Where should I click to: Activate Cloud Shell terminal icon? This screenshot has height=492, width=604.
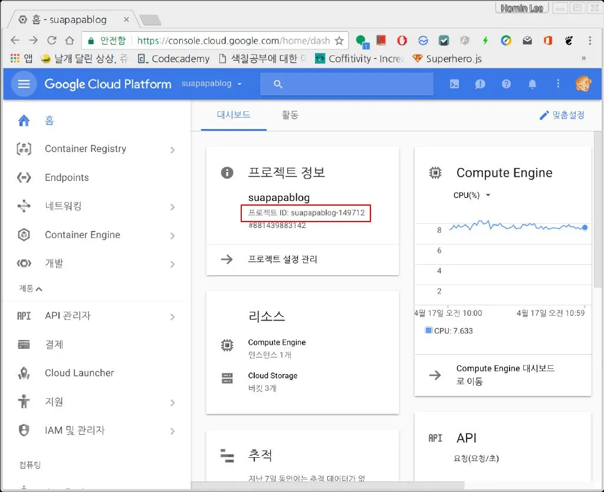(455, 84)
